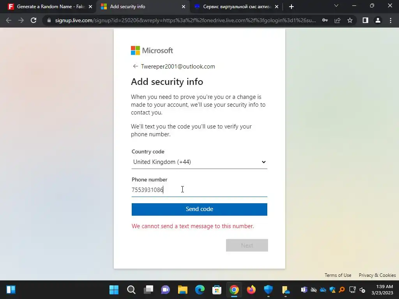The height and width of the screenshot is (299, 399).
Task: Close the Add security info tab
Action: 184,7
